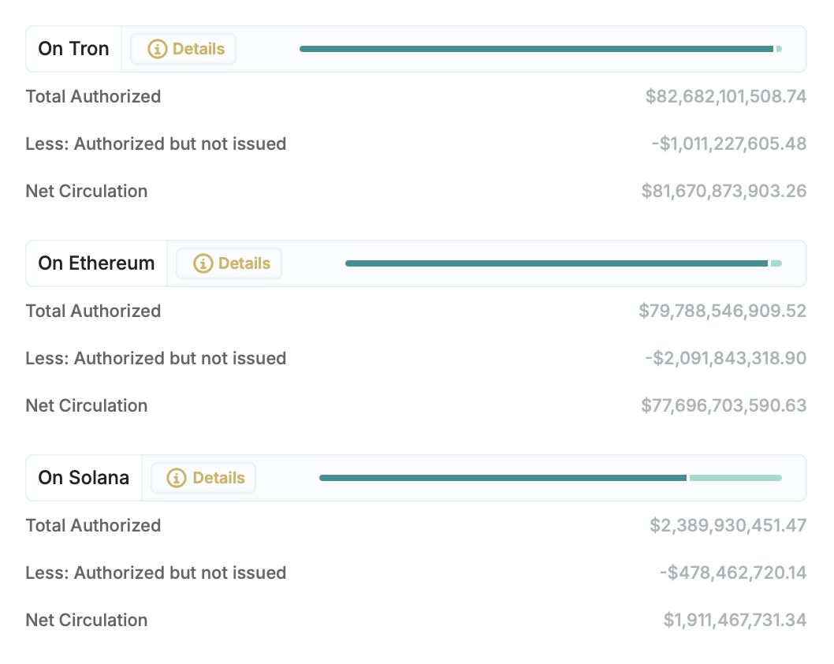Click the Solana Total Authorized row label
The height and width of the screenshot is (664, 834).
coord(93,525)
